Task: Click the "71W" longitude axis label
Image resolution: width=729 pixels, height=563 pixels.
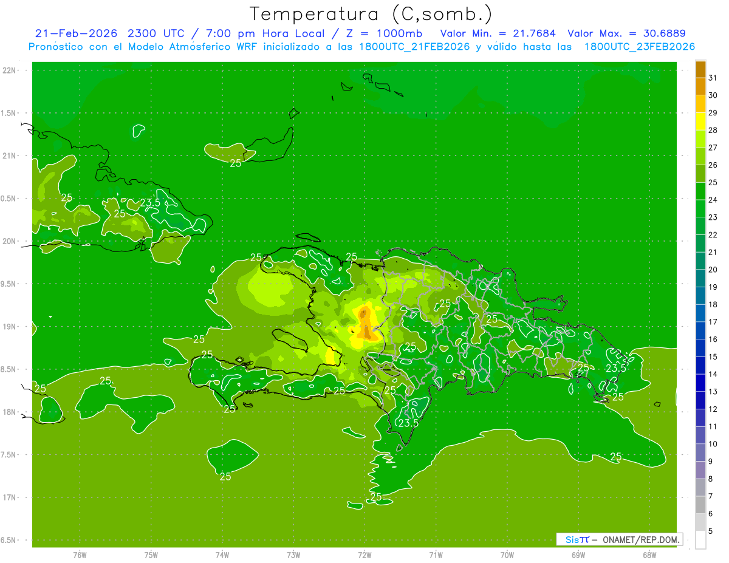Action: (436, 555)
